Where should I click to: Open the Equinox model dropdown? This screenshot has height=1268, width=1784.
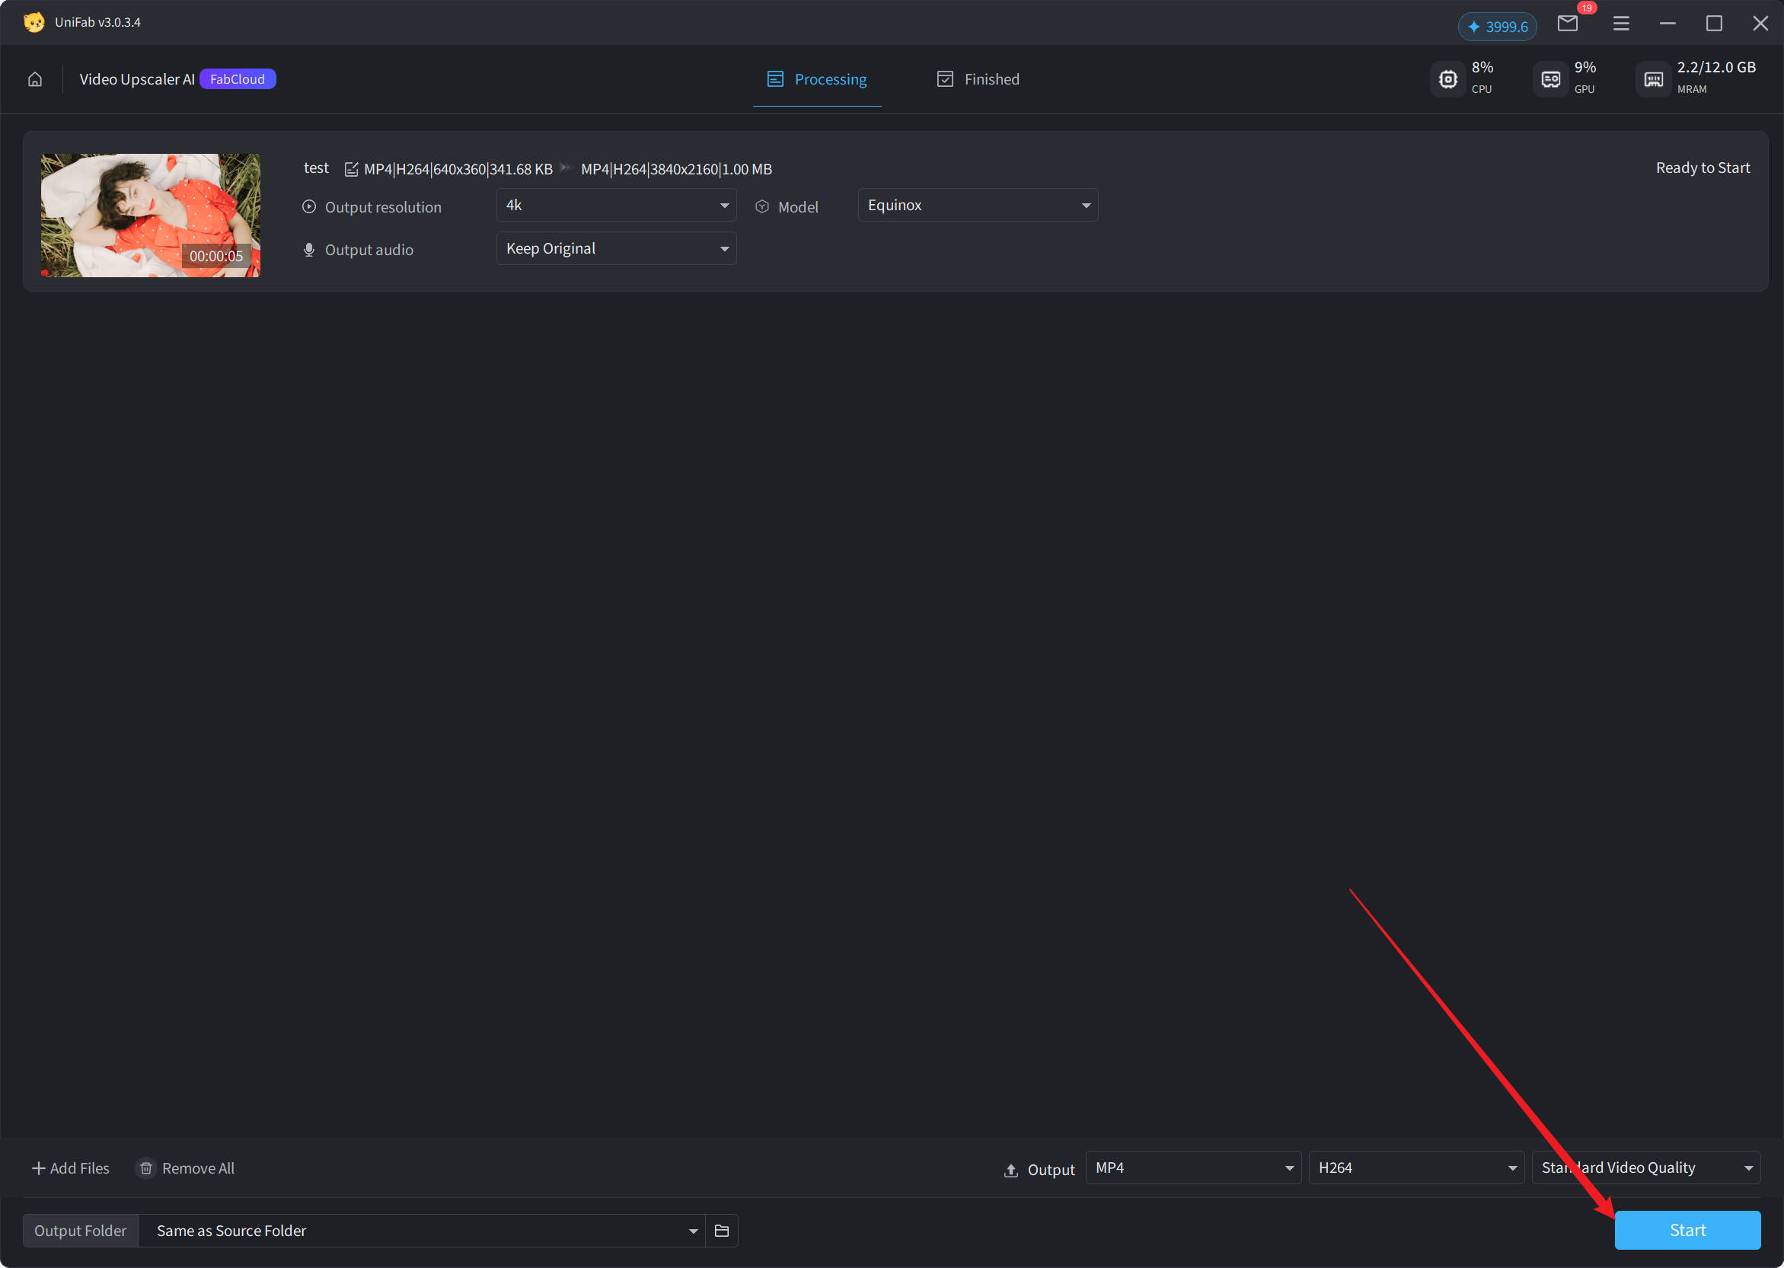click(x=977, y=206)
